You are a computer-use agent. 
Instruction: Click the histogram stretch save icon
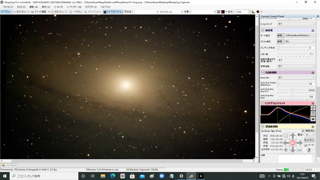pos(313,119)
